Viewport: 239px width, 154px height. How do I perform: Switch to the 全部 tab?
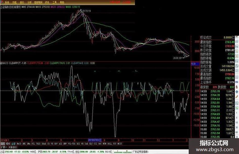(13, 144)
